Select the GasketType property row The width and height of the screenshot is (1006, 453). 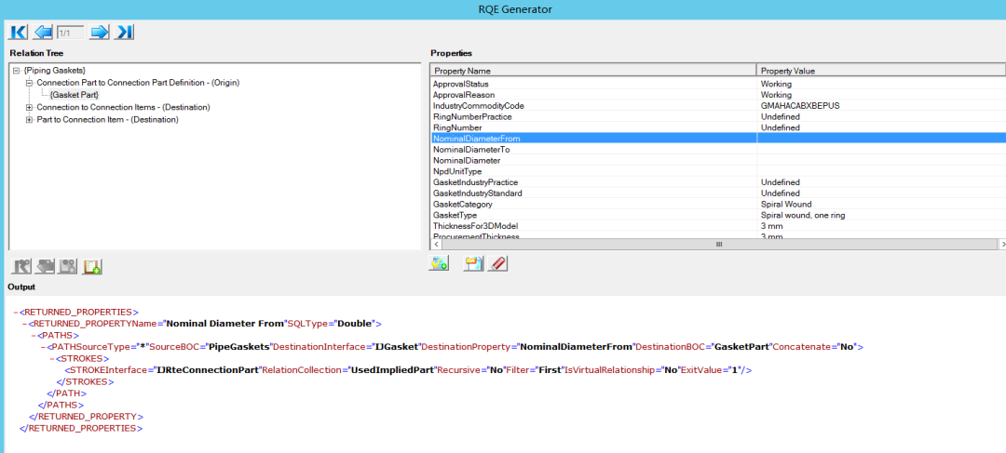click(717, 215)
